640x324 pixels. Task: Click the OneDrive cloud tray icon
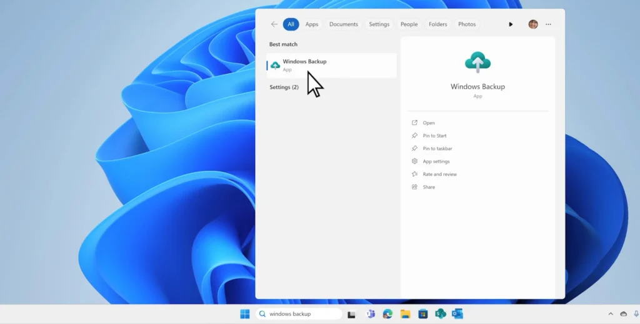624,314
